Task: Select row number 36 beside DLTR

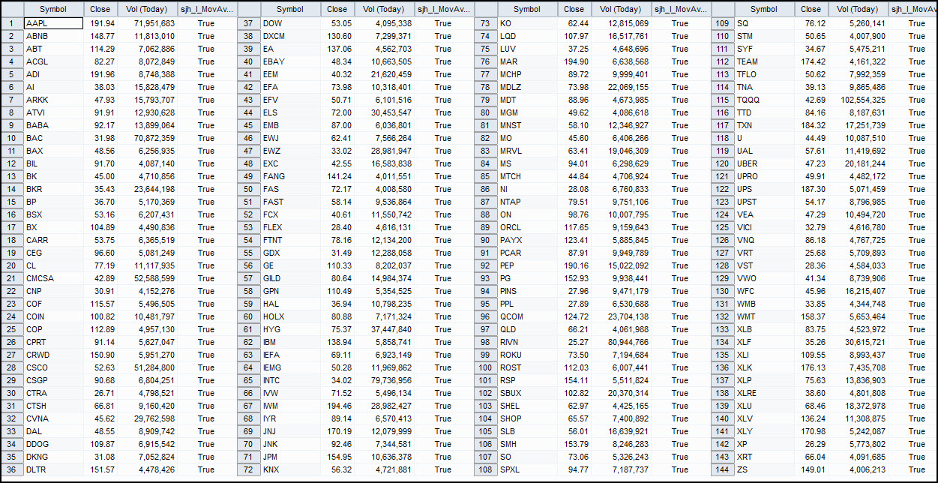Action: tap(12, 469)
